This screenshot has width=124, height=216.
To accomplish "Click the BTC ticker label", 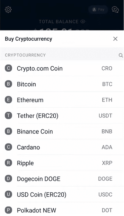I will 107,84.
